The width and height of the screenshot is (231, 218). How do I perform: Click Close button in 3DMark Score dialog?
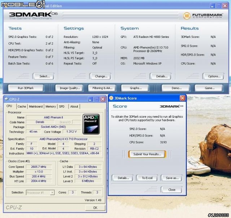click(x=171, y=190)
